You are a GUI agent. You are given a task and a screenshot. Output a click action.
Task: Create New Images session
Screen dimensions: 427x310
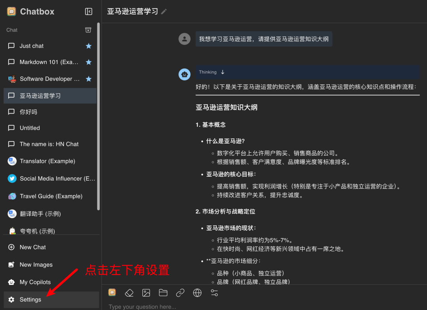[51, 265]
